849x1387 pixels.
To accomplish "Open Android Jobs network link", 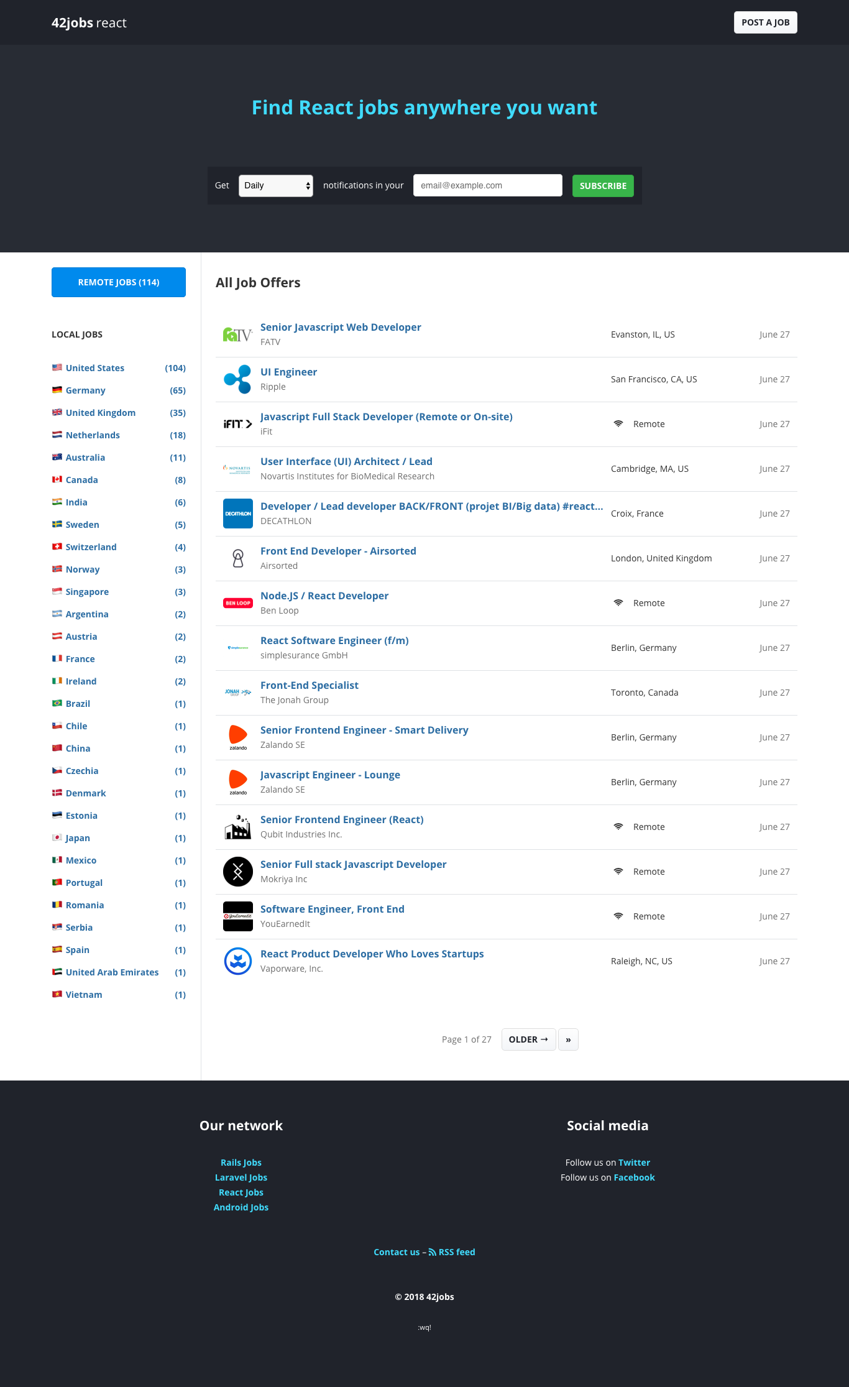I will pos(241,1207).
